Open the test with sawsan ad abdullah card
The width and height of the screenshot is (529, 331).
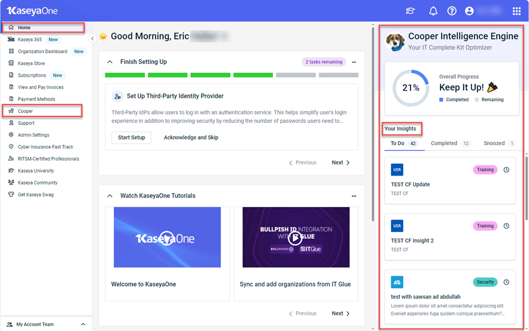450,297
